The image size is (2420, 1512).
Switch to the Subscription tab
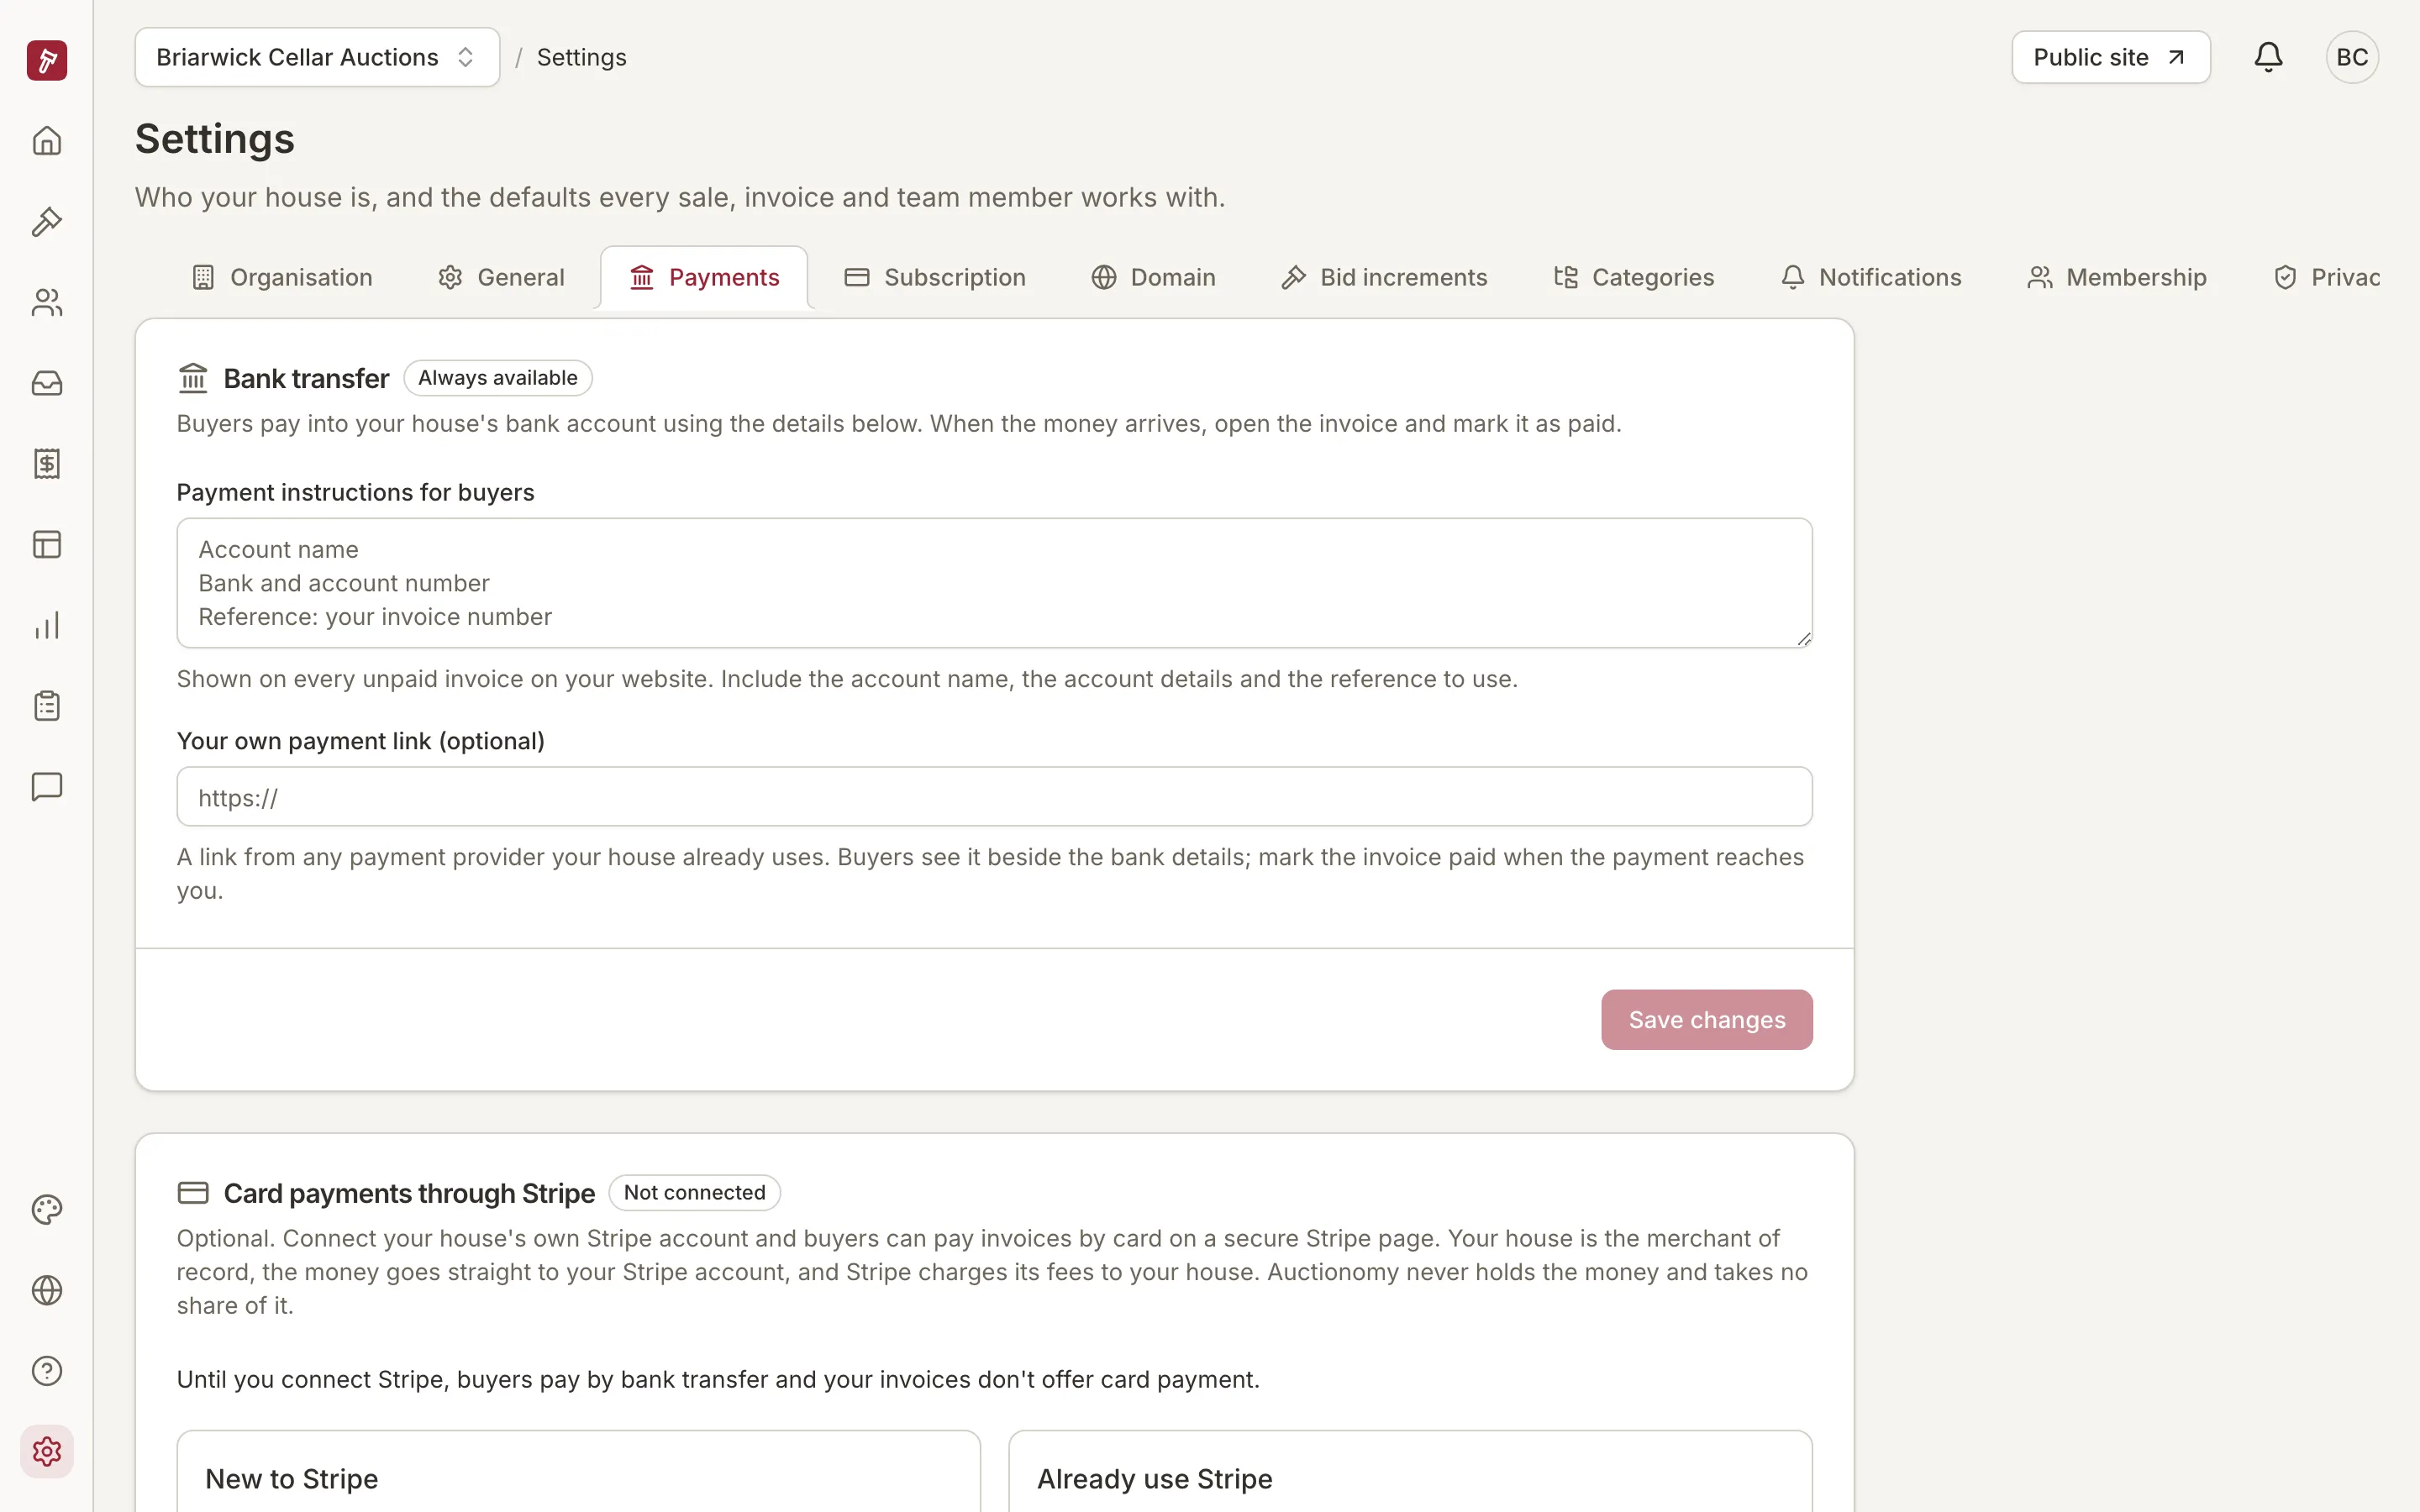point(935,277)
